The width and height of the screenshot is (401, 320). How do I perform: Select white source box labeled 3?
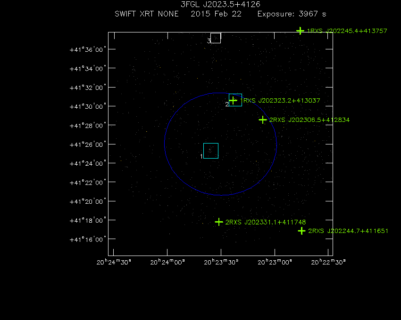coord(216,38)
